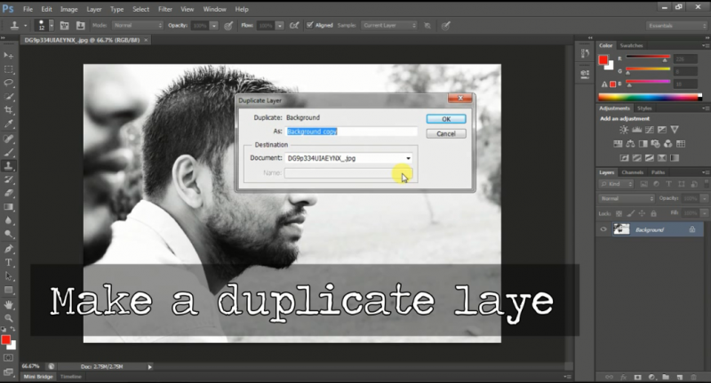Select the Rectangular Marquee tool
Screen dimensions: 711x383
(x=9, y=68)
